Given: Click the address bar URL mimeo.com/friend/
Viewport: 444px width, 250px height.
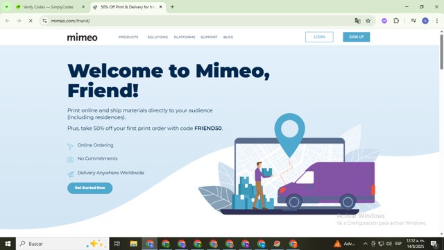Looking at the screenshot, I should pos(71,21).
